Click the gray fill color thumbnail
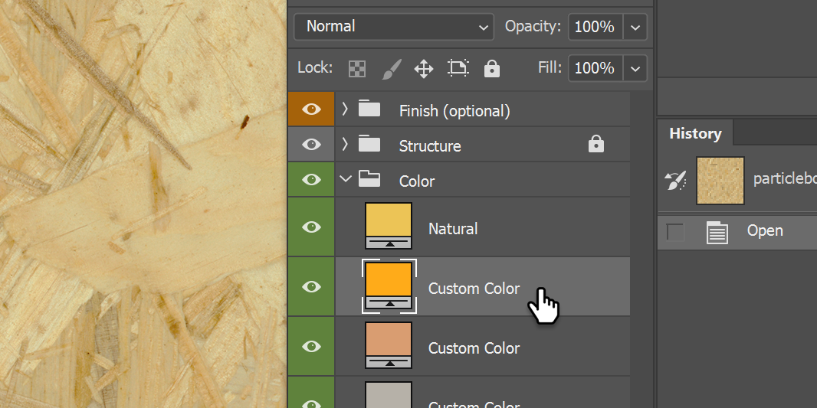Image resolution: width=817 pixels, height=408 pixels. tap(389, 395)
